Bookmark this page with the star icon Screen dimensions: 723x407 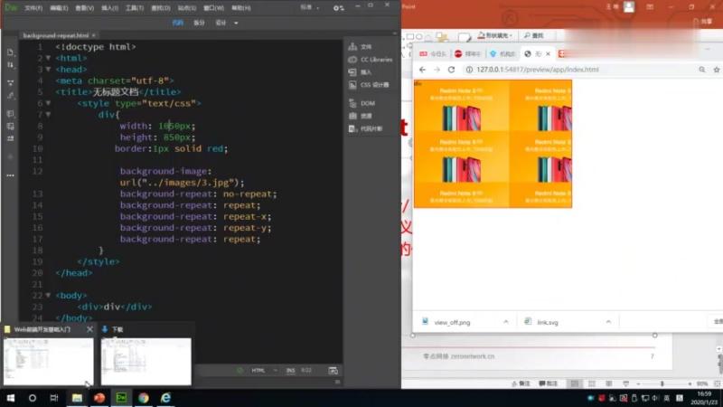716,70
